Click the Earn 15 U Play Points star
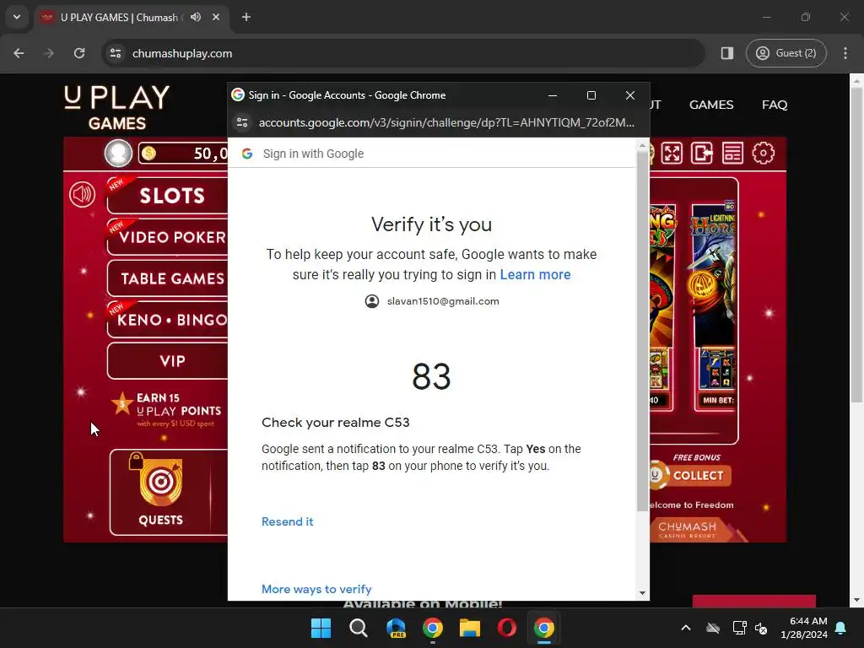Screen dimensions: 864x648 (x=121, y=404)
